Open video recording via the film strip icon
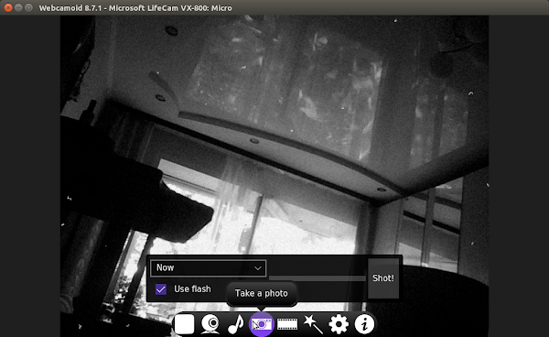The width and height of the screenshot is (549, 337). click(287, 324)
